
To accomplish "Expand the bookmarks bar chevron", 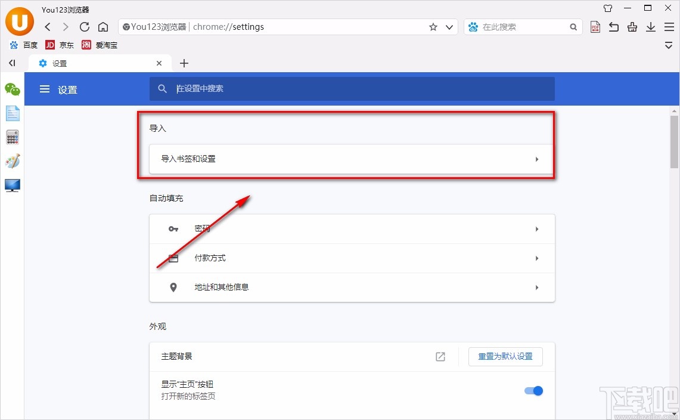I will point(668,45).
